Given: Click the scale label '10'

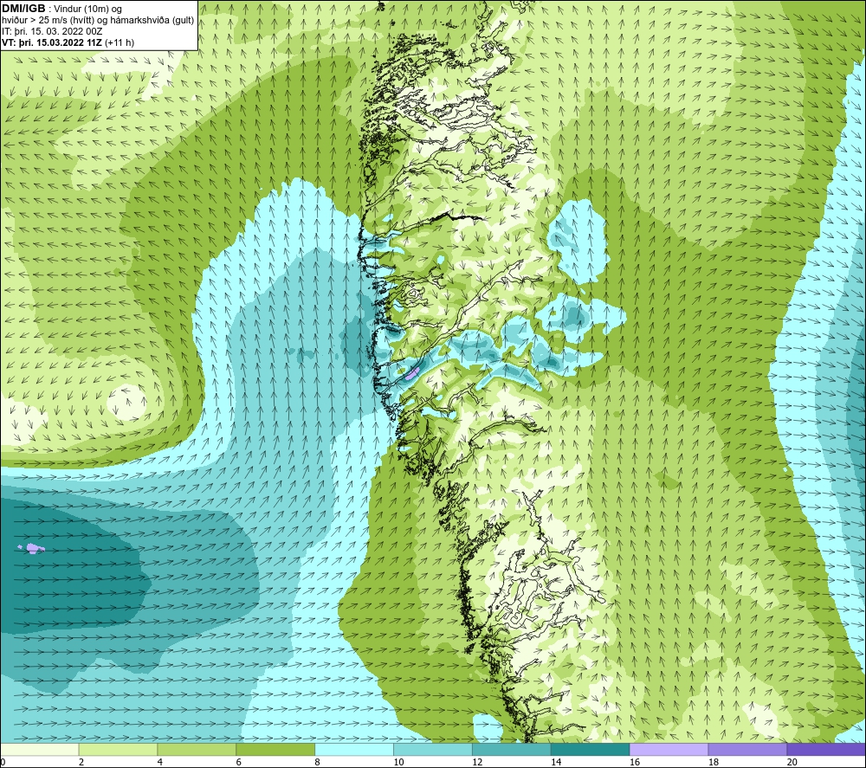Looking at the screenshot, I should (x=398, y=763).
